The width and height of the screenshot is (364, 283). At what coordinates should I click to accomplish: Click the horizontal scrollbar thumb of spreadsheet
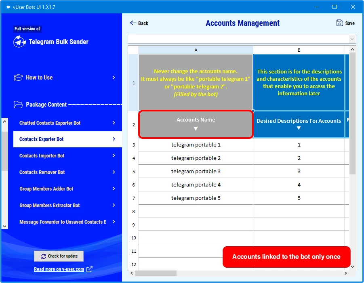point(156,273)
